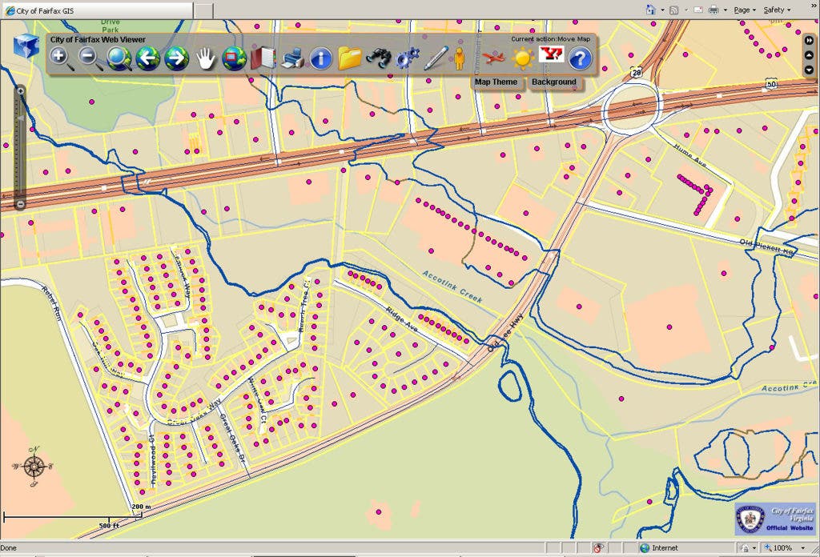The height and width of the screenshot is (557, 820).
Task: Go to the previous map extent
Action: coord(147,58)
